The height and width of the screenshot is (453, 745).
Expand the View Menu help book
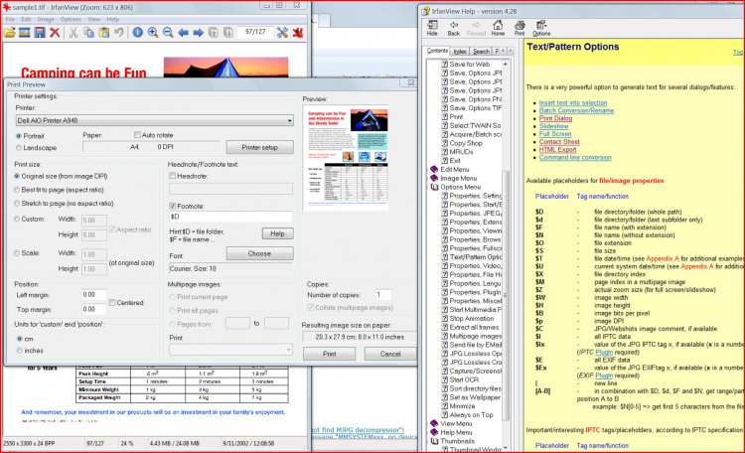point(434,423)
